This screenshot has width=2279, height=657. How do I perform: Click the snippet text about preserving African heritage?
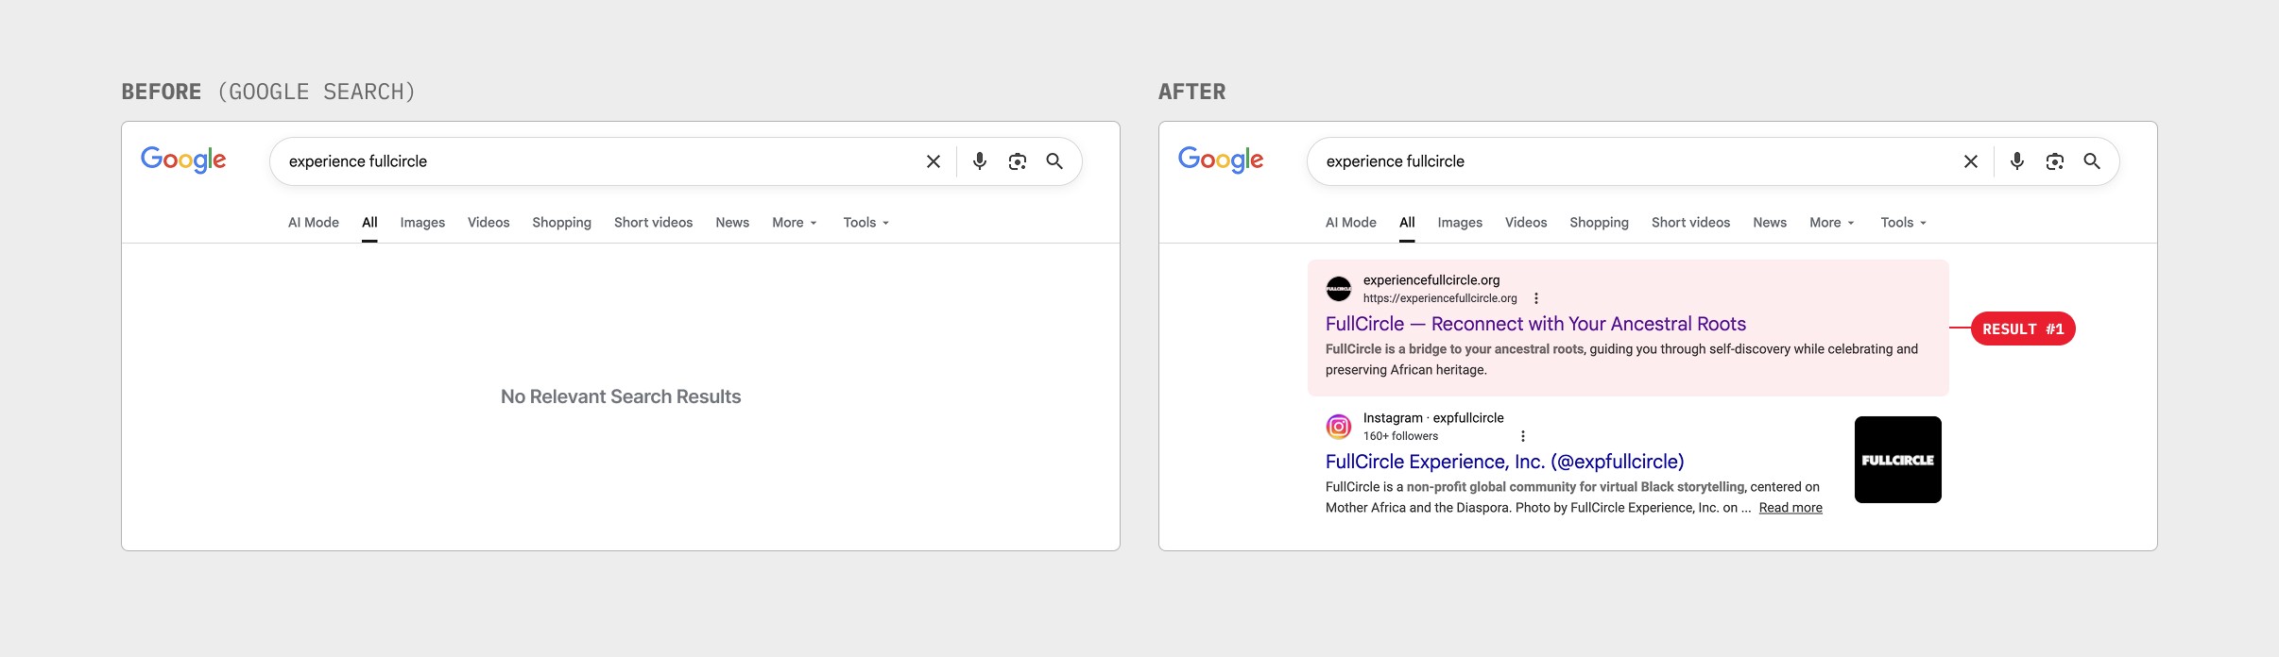[1621, 360]
